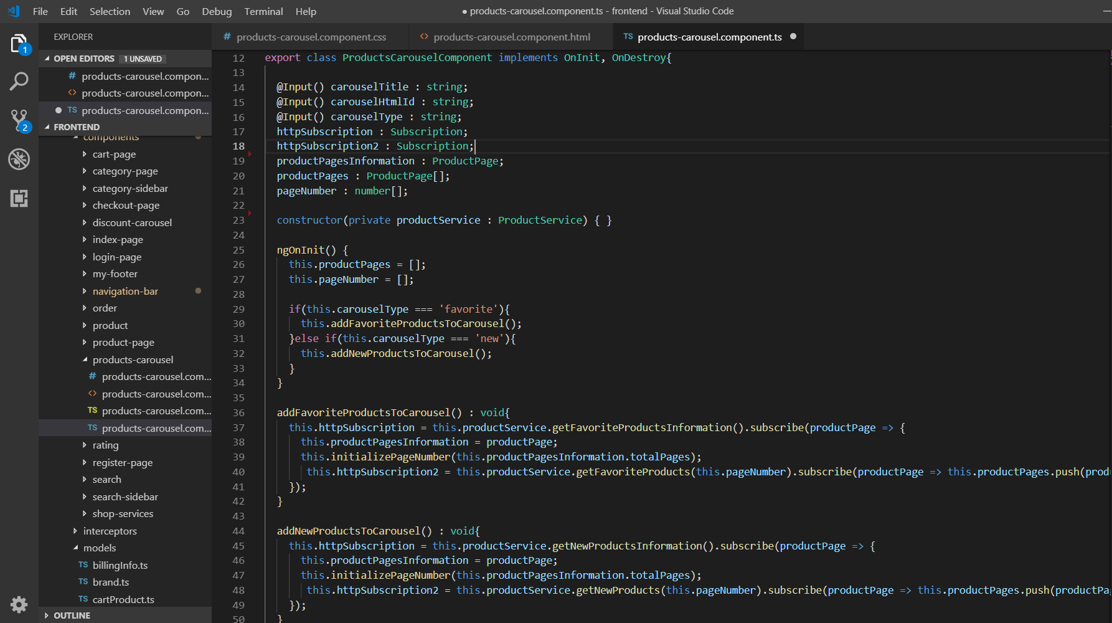The image size is (1112, 623).
Task: Expand the search-sidebar folder
Action: [125, 497]
